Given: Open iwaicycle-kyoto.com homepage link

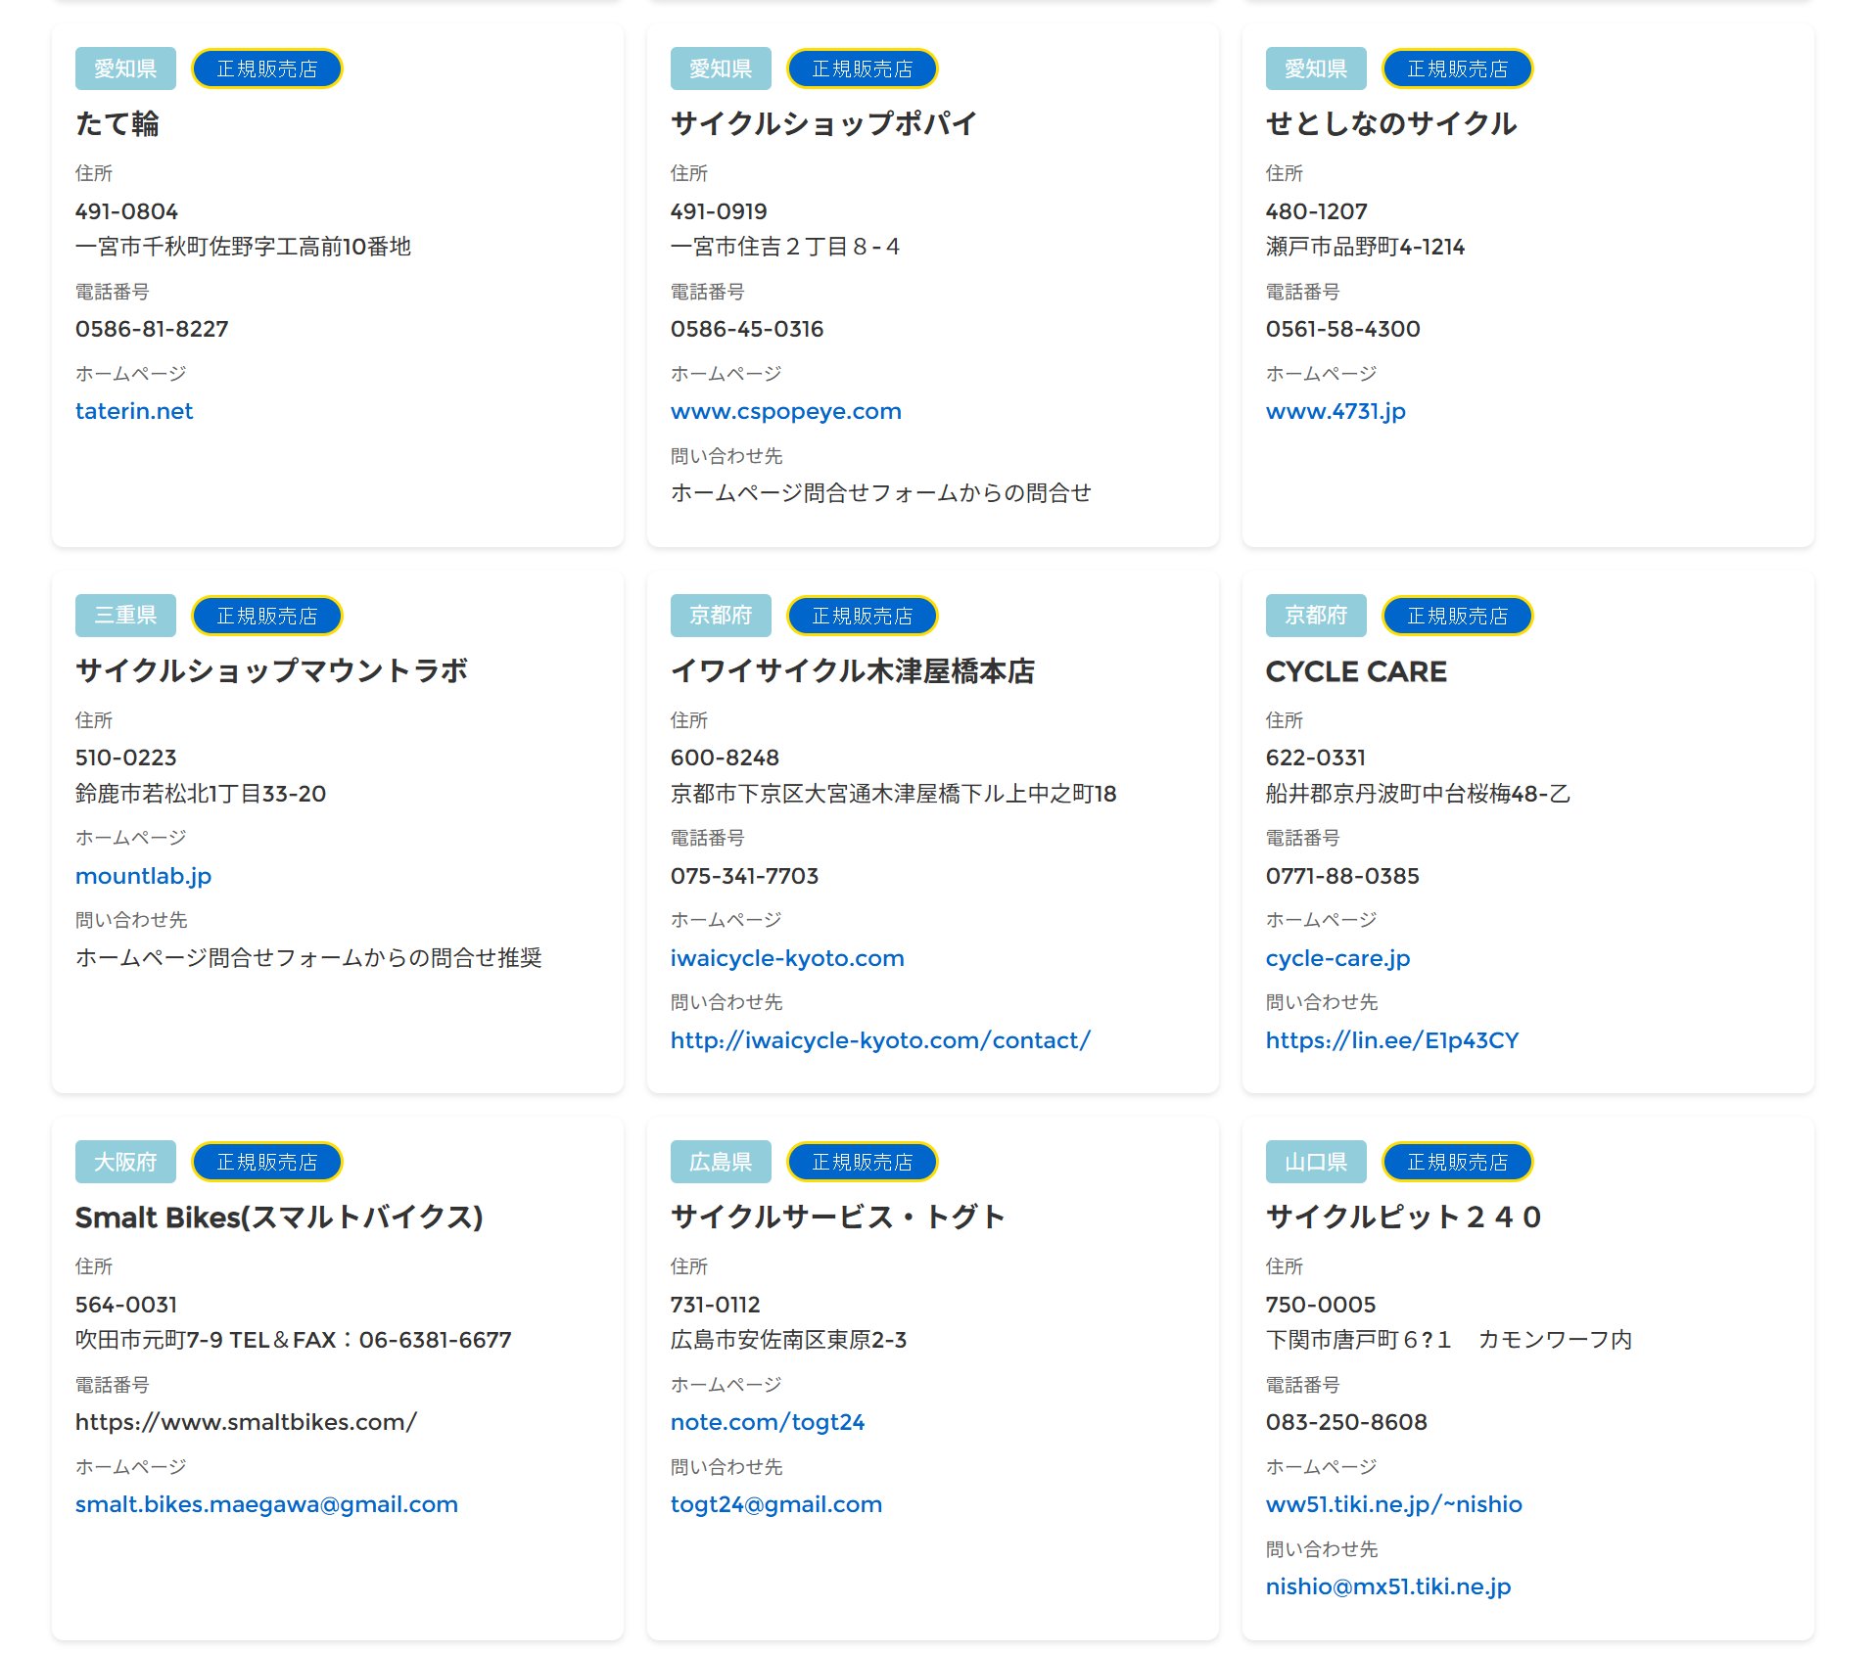Looking at the screenshot, I should (787, 958).
